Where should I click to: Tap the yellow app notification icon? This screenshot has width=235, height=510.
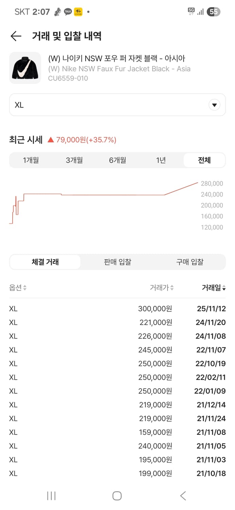[77, 11]
